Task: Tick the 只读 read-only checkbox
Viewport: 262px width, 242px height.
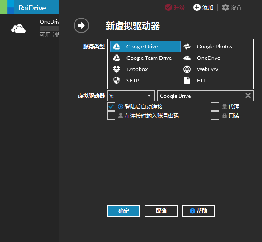Action: pos(215,116)
